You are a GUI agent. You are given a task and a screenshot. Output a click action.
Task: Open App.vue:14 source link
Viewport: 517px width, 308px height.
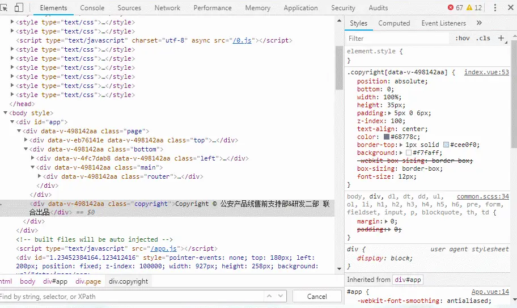[490, 292]
